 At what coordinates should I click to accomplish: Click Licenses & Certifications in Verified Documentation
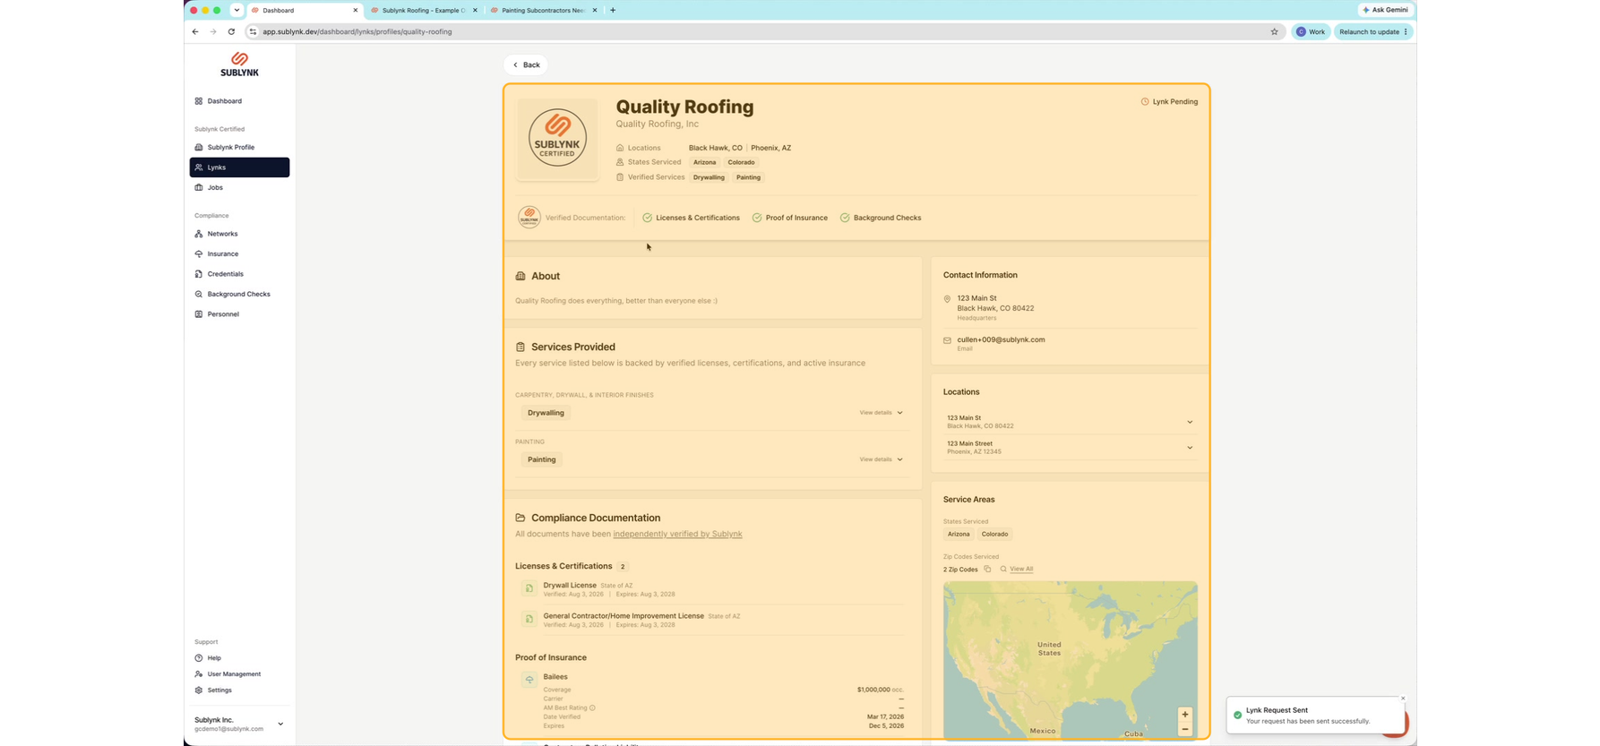click(691, 218)
